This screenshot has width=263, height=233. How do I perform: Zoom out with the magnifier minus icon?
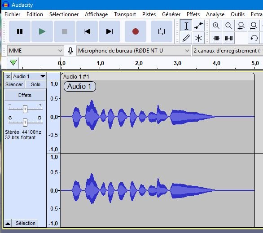coord(228,26)
